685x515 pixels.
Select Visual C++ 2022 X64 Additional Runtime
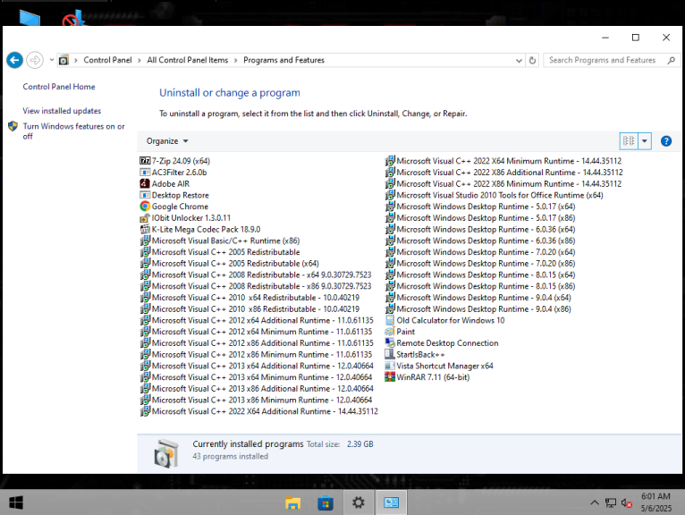click(x=259, y=411)
